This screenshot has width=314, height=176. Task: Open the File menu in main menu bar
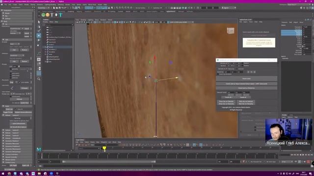[x=5, y=4]
